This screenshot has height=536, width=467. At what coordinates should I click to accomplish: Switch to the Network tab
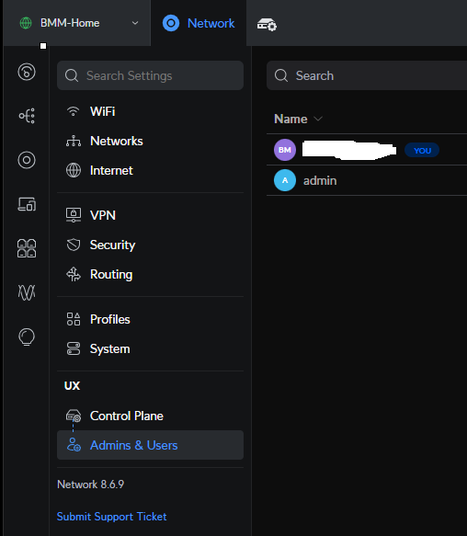coord(199,23)
